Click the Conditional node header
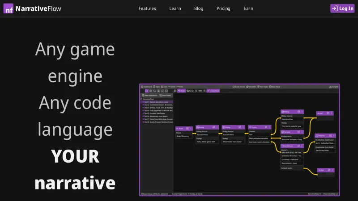This screenshot has width=358, height=201. pos(289,146)
